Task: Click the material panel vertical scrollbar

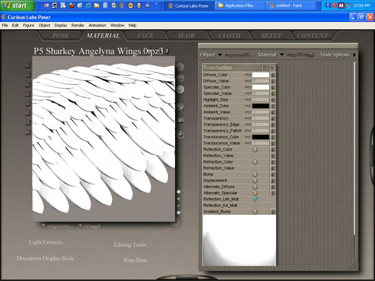Action: [x=354, y=148]
